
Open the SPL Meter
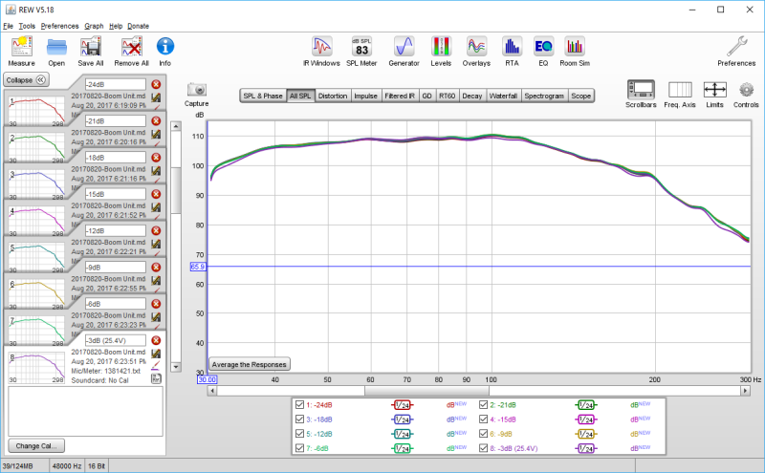(x=361, y=52)
